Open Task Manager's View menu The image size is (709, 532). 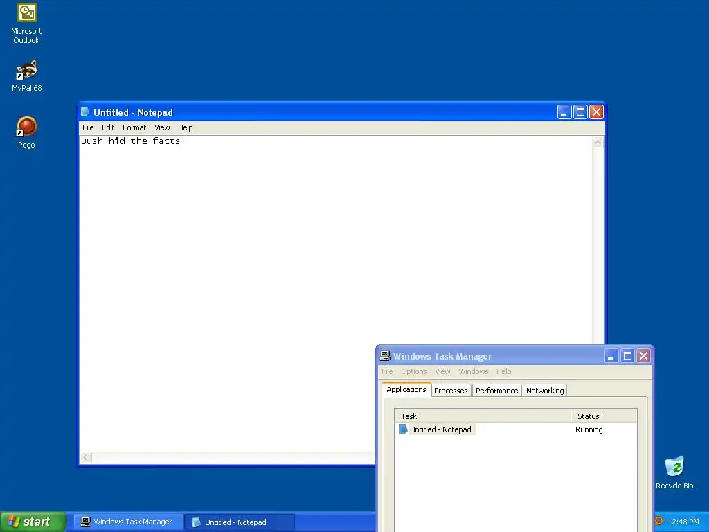click(x=442, y=371)
